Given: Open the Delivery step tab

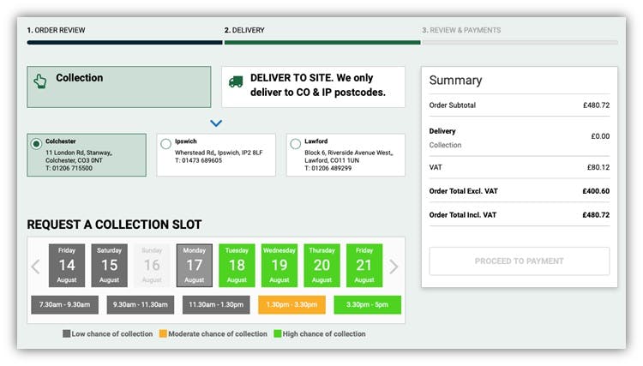Looking at the screenshot, I should pyautogui.click(x=244, y=30).
